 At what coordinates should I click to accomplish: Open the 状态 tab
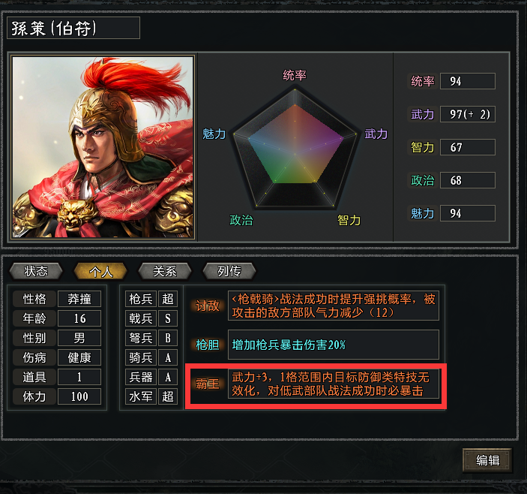36,271
